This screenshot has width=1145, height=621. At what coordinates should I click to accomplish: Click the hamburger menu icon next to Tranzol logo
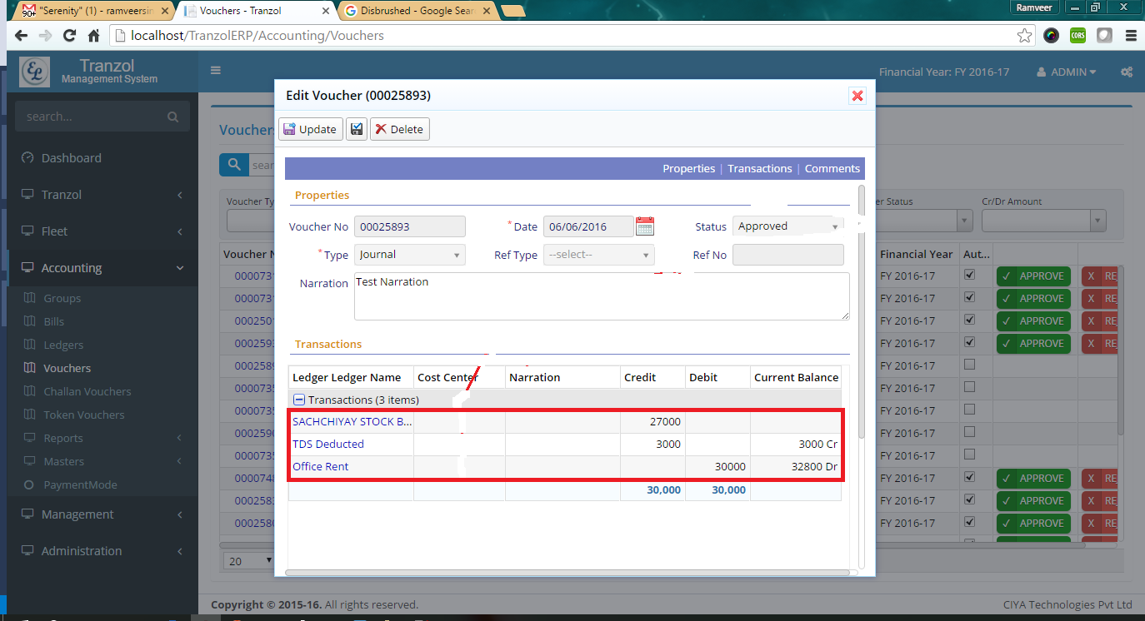pos(215,70)
